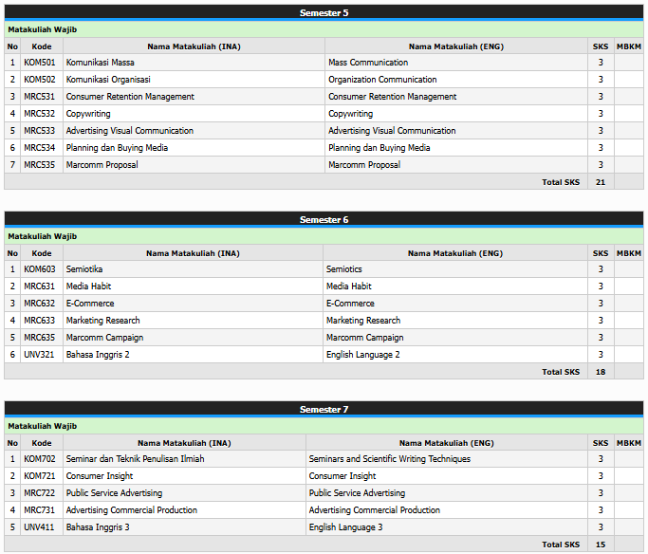Select course code MRC533
Viewport: 648px width, 554px height.
pos(40,131)
